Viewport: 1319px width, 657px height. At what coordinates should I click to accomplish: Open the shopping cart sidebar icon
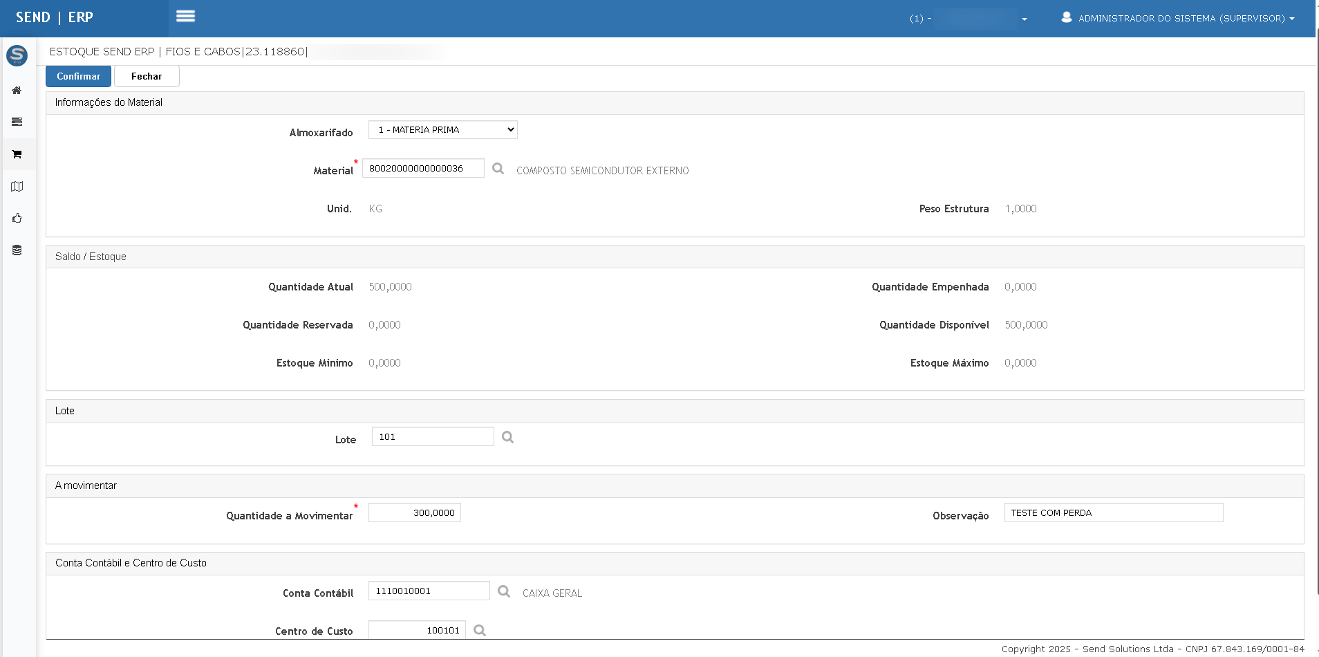pos(17,154)
